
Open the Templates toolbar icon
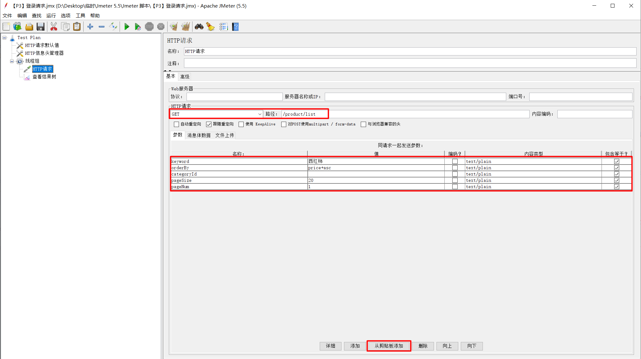pyautogui.click(x=17, y=27)
